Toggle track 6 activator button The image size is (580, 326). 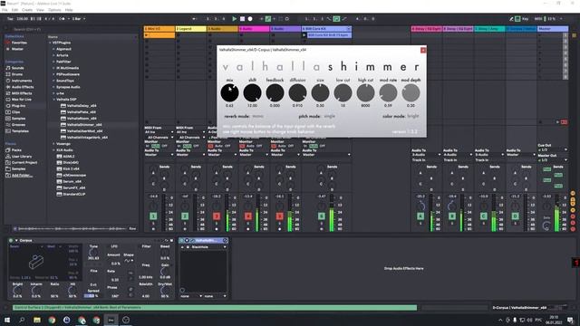321,216
